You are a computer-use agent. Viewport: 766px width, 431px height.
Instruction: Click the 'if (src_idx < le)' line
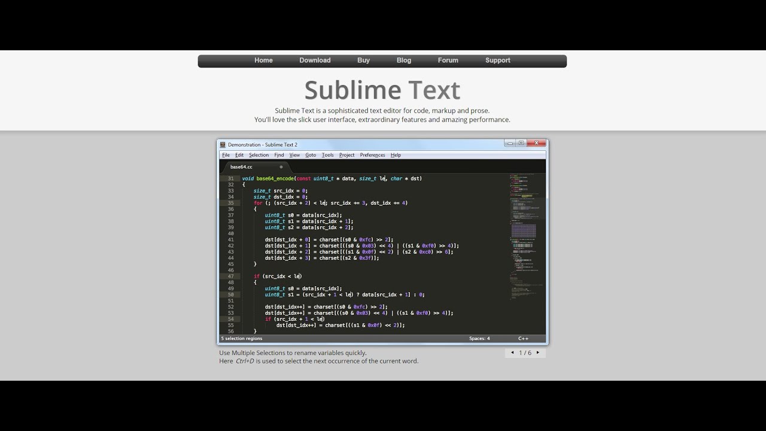(x=278, y=276)
